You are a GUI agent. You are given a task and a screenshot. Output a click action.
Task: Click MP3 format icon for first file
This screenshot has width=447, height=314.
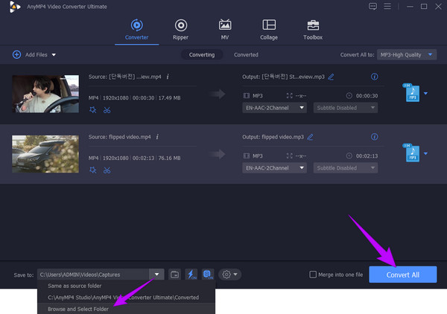tap(411, 93)
